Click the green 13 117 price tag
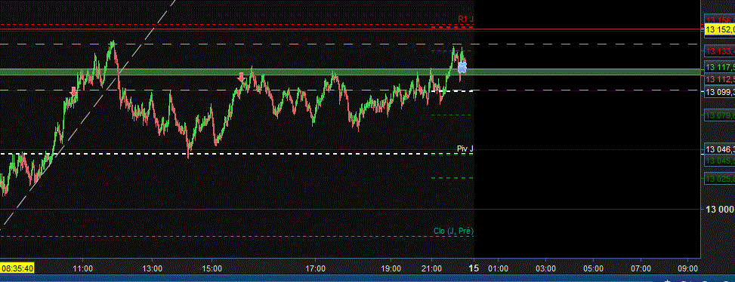 tap(720, 67)
